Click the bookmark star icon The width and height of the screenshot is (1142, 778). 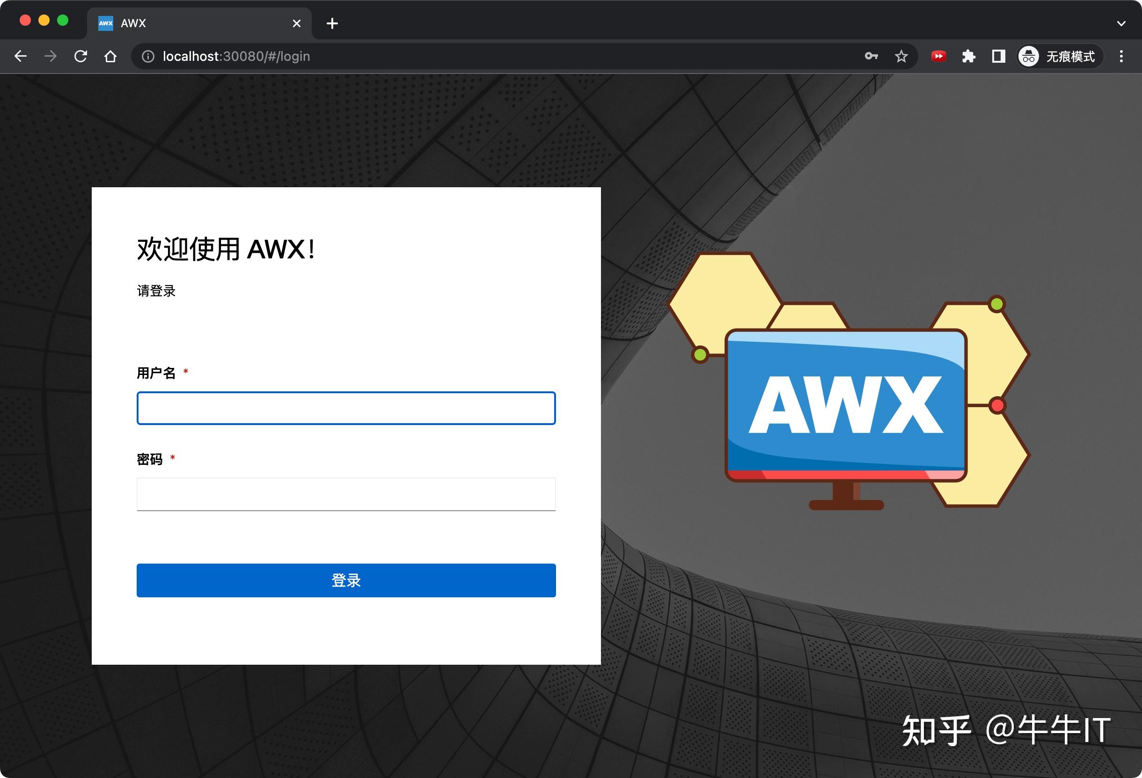point(901,56)
